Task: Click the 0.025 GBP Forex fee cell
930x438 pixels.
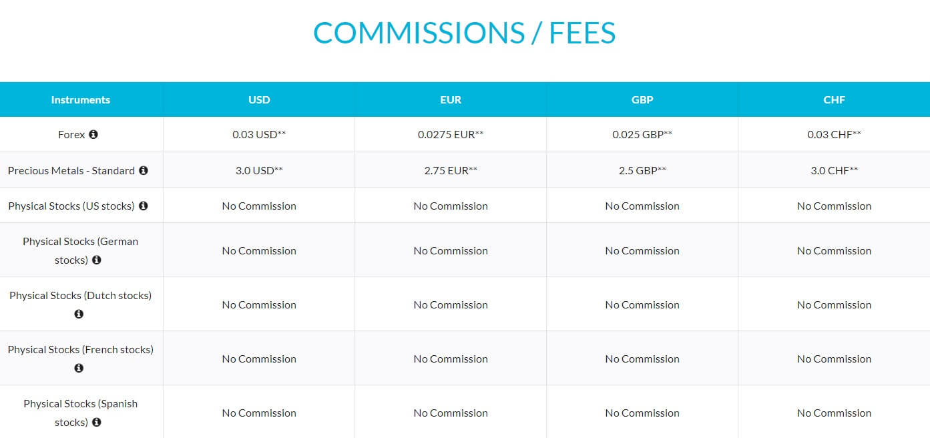Action: pyautogui.click(x=642, y=134)
